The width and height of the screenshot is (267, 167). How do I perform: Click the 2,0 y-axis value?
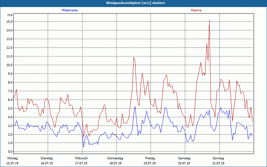tap(10, 135)
